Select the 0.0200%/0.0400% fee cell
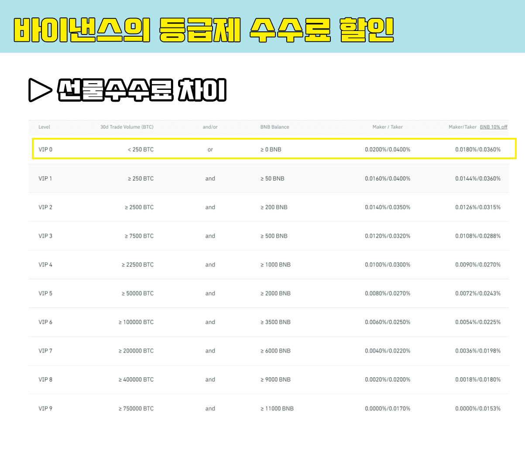This screenshot has height=458, width=525. pos(388,149)
